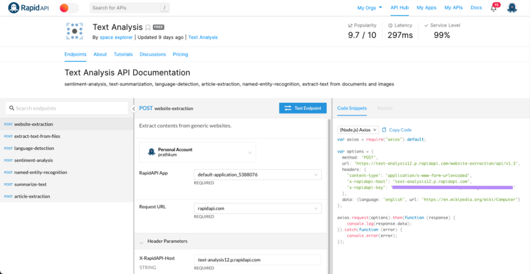Open My APIs page
530x274 pixels.
point(454,7)
